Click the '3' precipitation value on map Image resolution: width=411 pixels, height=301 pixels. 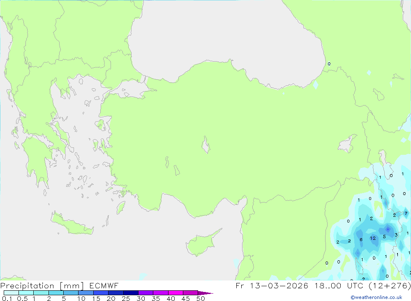396,235
